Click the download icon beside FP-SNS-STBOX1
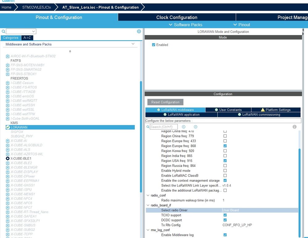 (x=7, y=74)
